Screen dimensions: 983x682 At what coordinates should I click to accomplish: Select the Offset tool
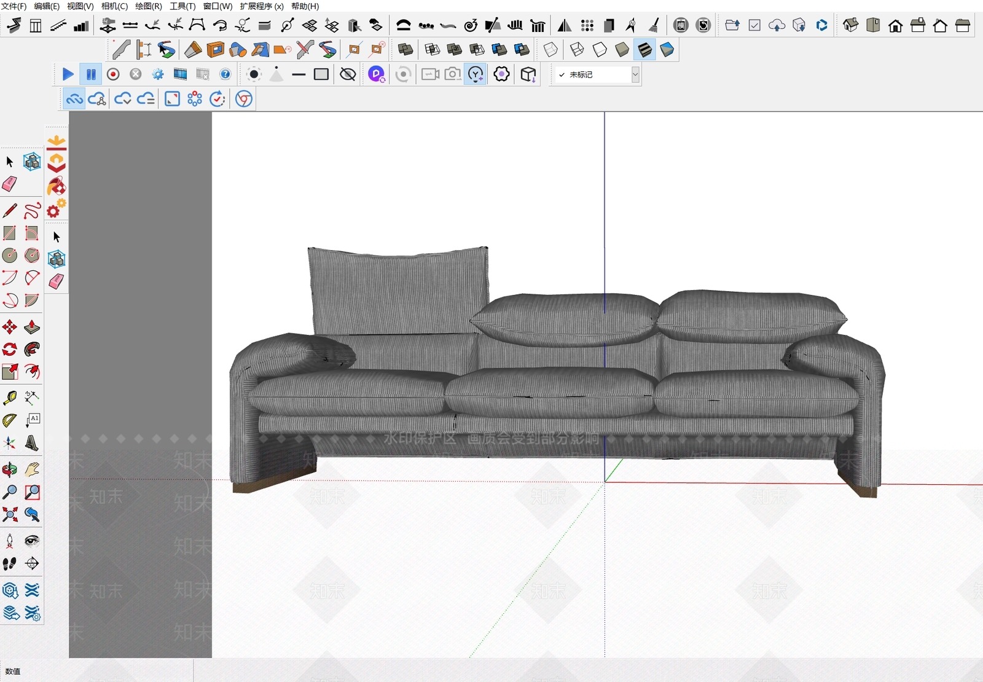pyautogui.click(x=32, y=371)
